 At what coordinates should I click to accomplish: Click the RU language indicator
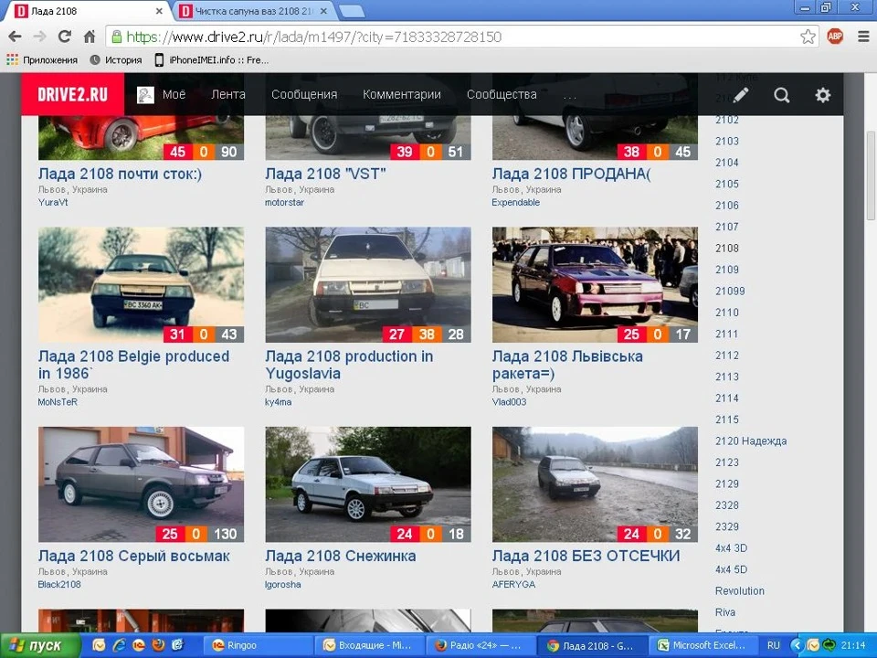774,646
